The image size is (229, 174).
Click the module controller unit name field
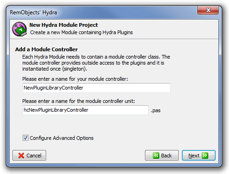[85, 110]
